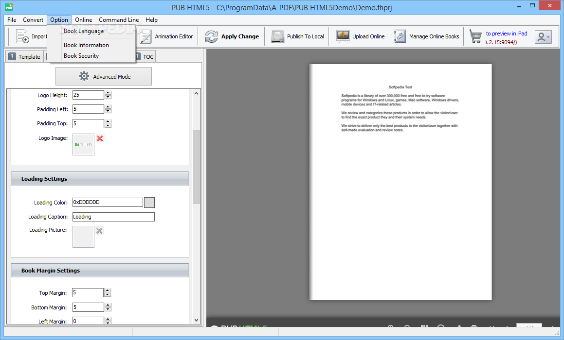The width and height of the screenshot is (564, 340).
Task: Click the Loading Settings section header
Action: (x=100, y=179)
